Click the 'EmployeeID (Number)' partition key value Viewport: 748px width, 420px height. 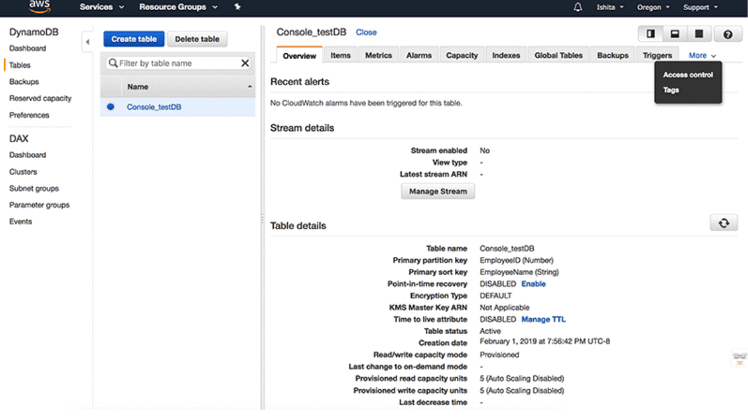point(516,261)
